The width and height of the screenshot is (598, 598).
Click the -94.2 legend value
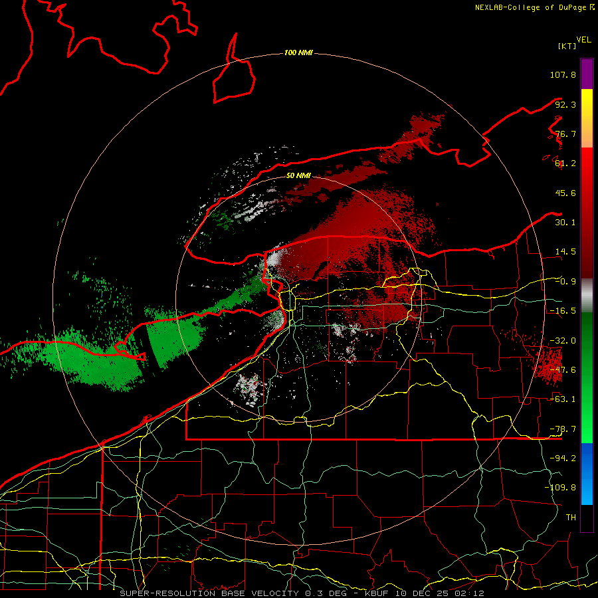point(563,458)
